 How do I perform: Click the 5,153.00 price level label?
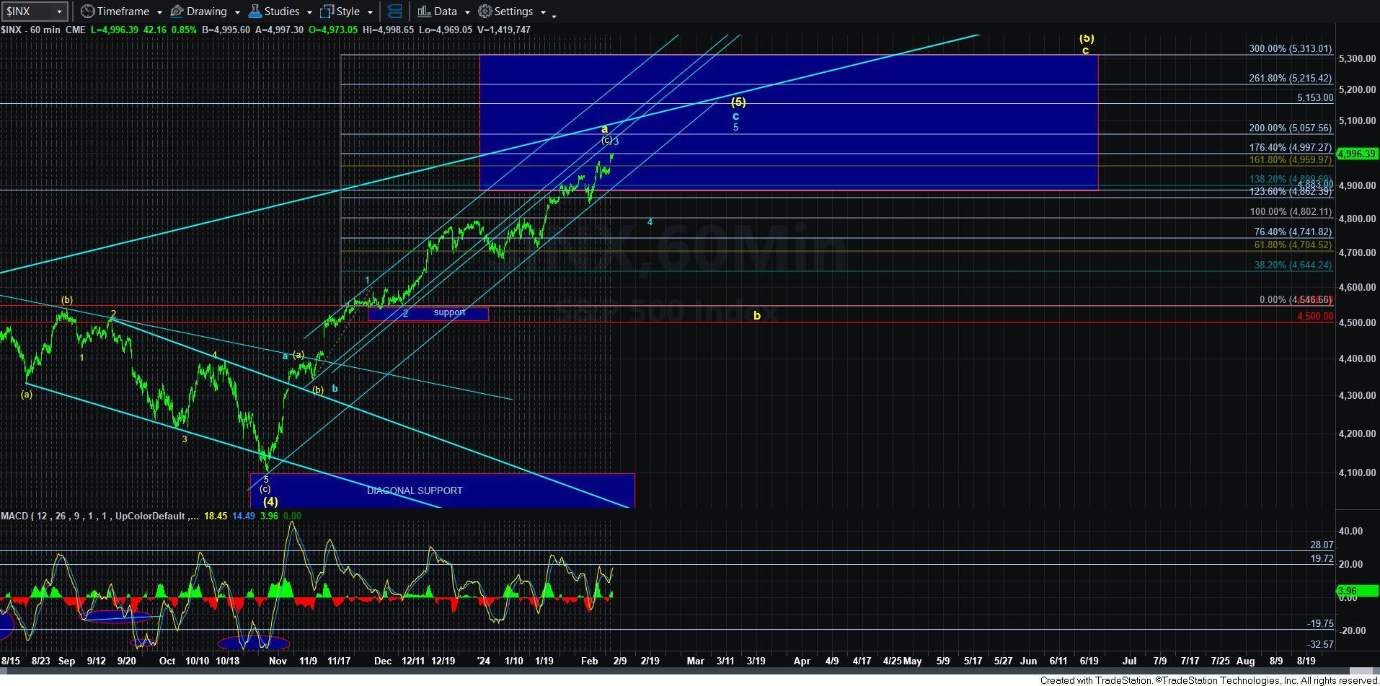pyautogui.click(x=1314, y=98)
